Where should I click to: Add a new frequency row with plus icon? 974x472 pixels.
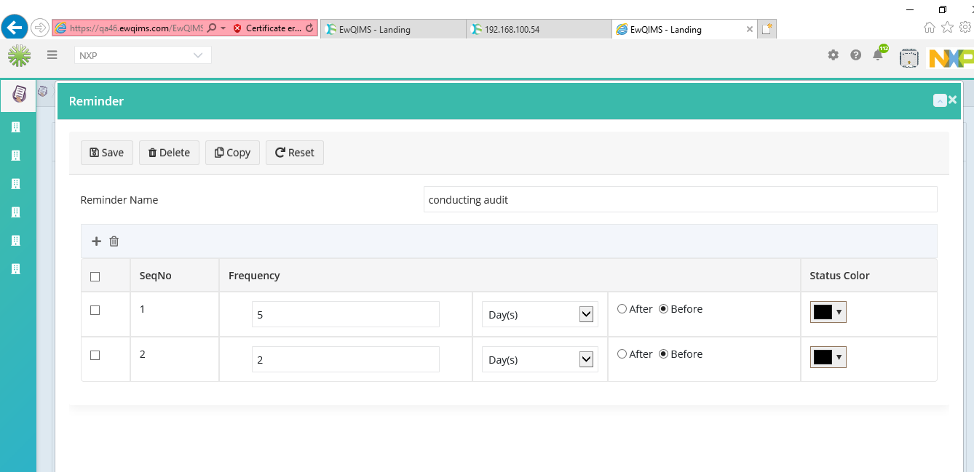pyautogui.click(x=96, y=241)
